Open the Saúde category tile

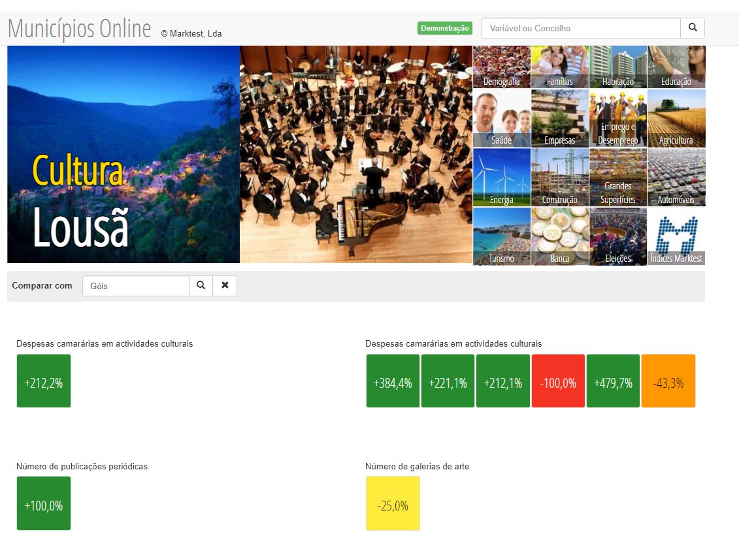click(501, 119)
